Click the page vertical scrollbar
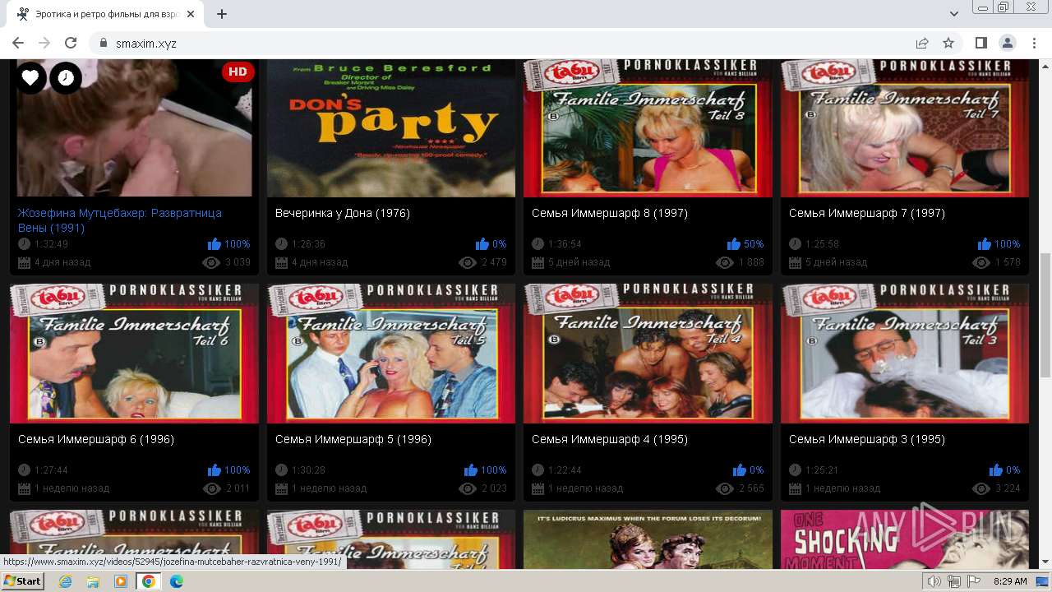1052x592 pixels. coord(1045,314)
